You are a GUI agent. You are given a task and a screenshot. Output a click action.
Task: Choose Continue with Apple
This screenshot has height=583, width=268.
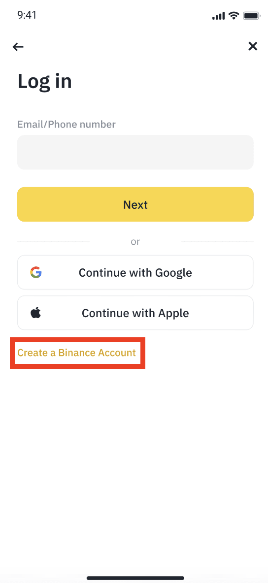point(135,313)
